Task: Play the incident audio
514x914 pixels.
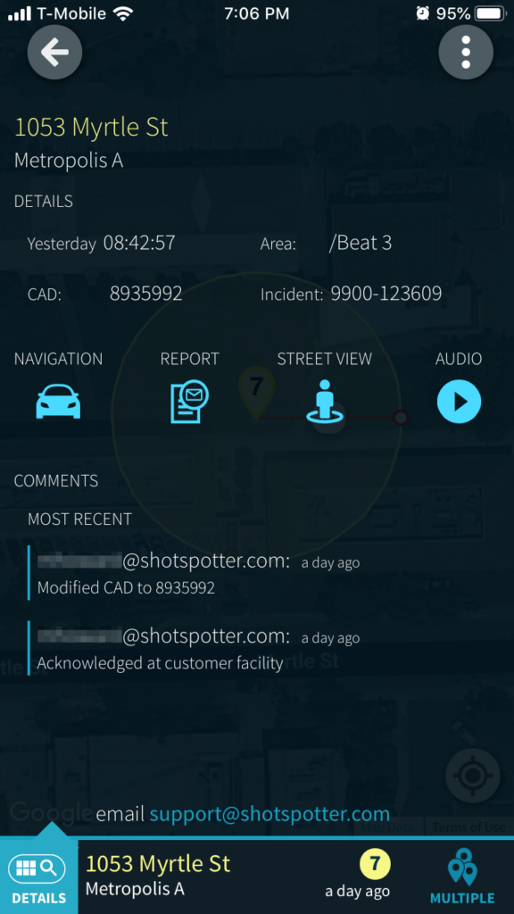Action: coord(460,401)
